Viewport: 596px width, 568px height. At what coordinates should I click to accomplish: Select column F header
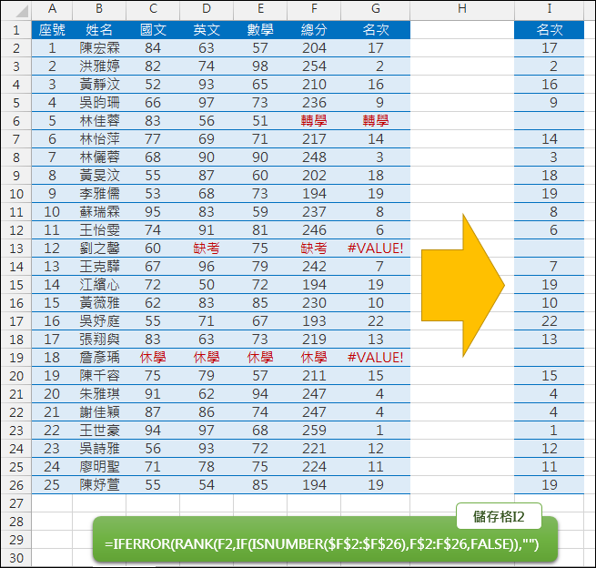[x=314, y=9]
